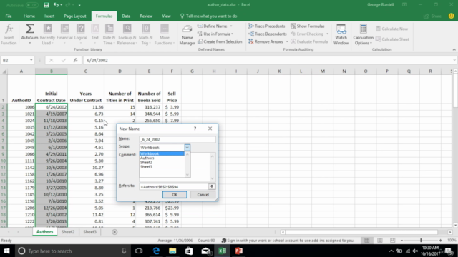Open the Name Box dropdown arrow
This screenshot has height=257, width=458.
pos(31,60)
